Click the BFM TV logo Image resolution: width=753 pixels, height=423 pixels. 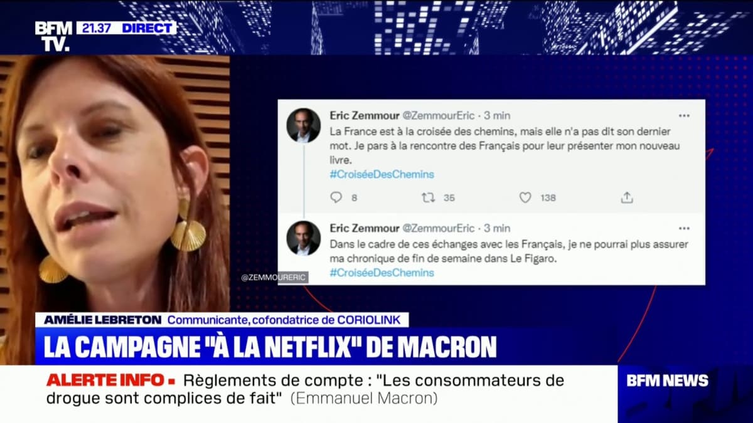[x=53, y=36]
